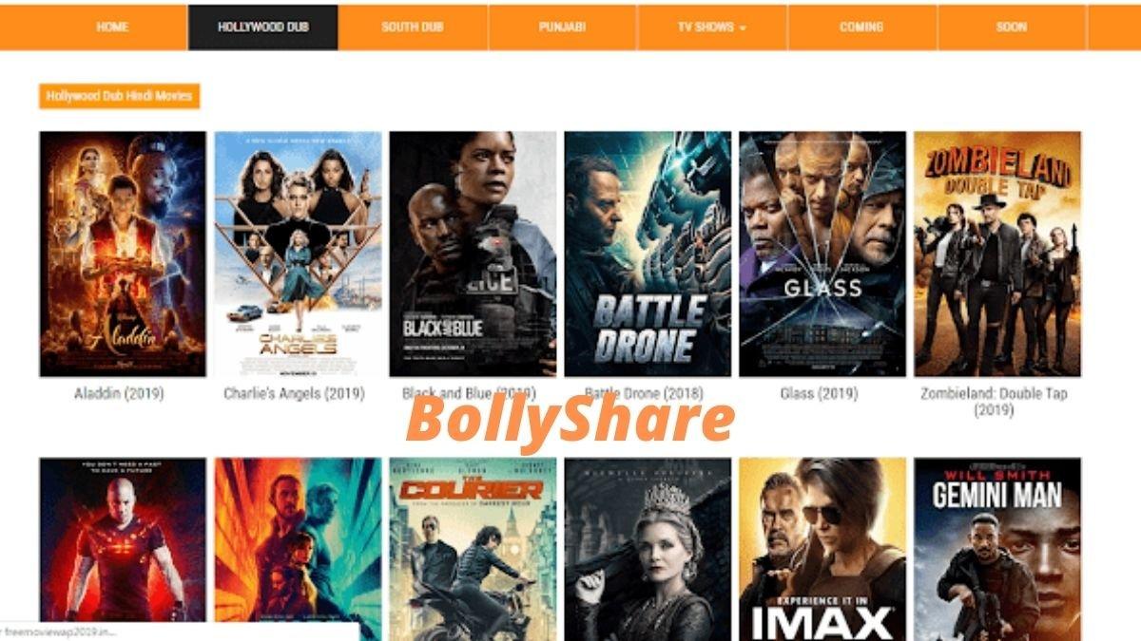Viewport: 1141px width, 641px height.
Task: Go to the SOUTH DUB section
Action: (413, 28)
